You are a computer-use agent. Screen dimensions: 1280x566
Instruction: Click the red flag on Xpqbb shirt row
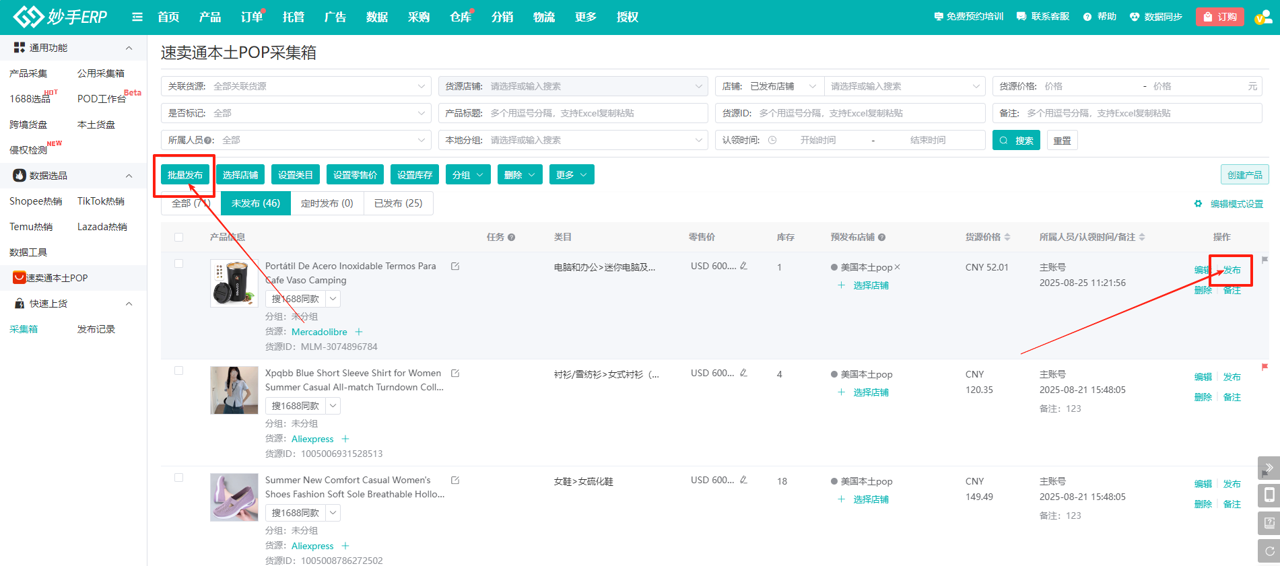coord(1264,367)
